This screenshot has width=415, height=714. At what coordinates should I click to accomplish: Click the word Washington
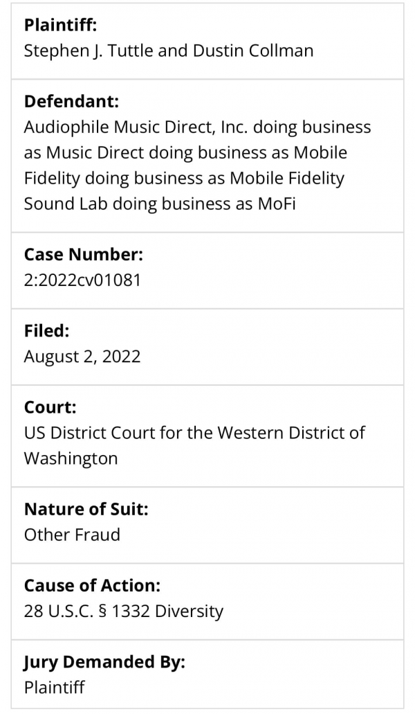[71, 458]
